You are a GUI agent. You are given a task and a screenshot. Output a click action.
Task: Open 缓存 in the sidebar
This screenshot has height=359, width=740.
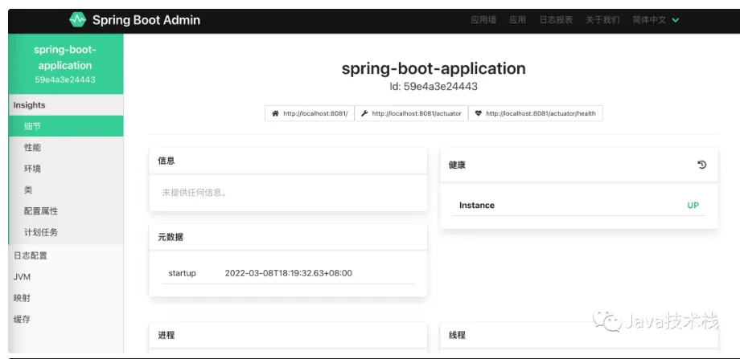click(x=66, y=319)
